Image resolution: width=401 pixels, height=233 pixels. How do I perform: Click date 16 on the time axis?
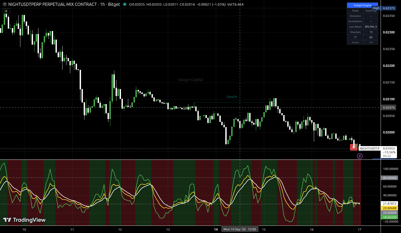[312, 230]
